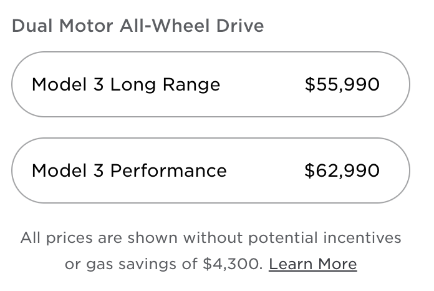The image size is (434, 291).
Task: Click the "Model 3 Performance" label text
Action: [129, 170]
